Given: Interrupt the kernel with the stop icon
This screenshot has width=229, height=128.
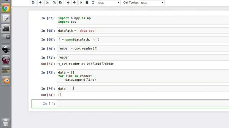Looking at the screenshot, I should pyautogui.click(x=87, y=2).
